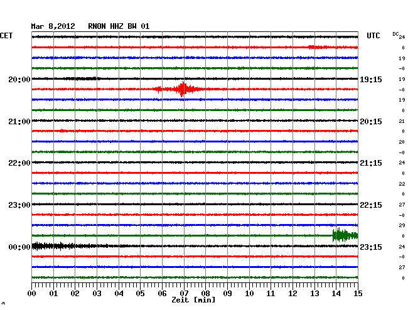The image size is (408, 310).
Task: Select minute label 14 on time axis
Action: 336,294
